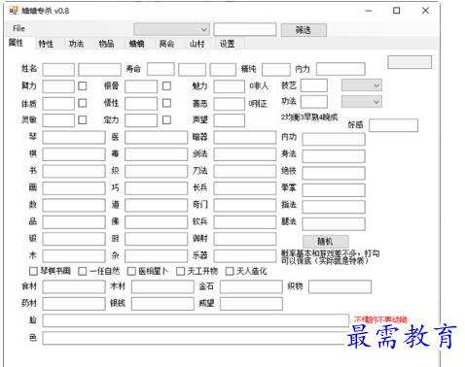Click the 声望 input field

pos(229,120)
